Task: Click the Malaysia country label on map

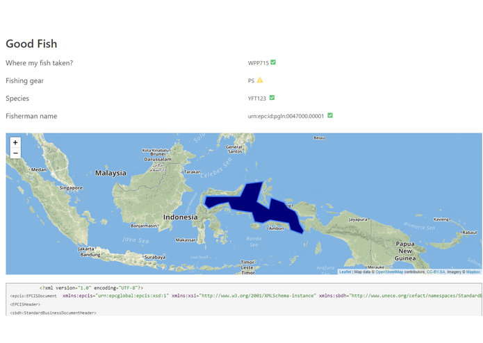Action: tap(110, 173)
